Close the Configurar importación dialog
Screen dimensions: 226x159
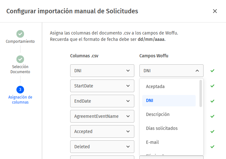tap(215, 11)
